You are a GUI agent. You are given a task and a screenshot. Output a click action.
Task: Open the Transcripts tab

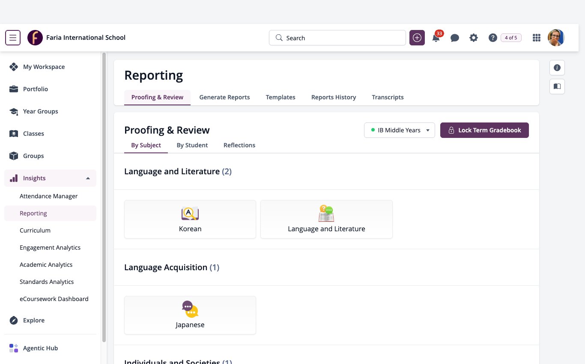[x=388, y=97]
